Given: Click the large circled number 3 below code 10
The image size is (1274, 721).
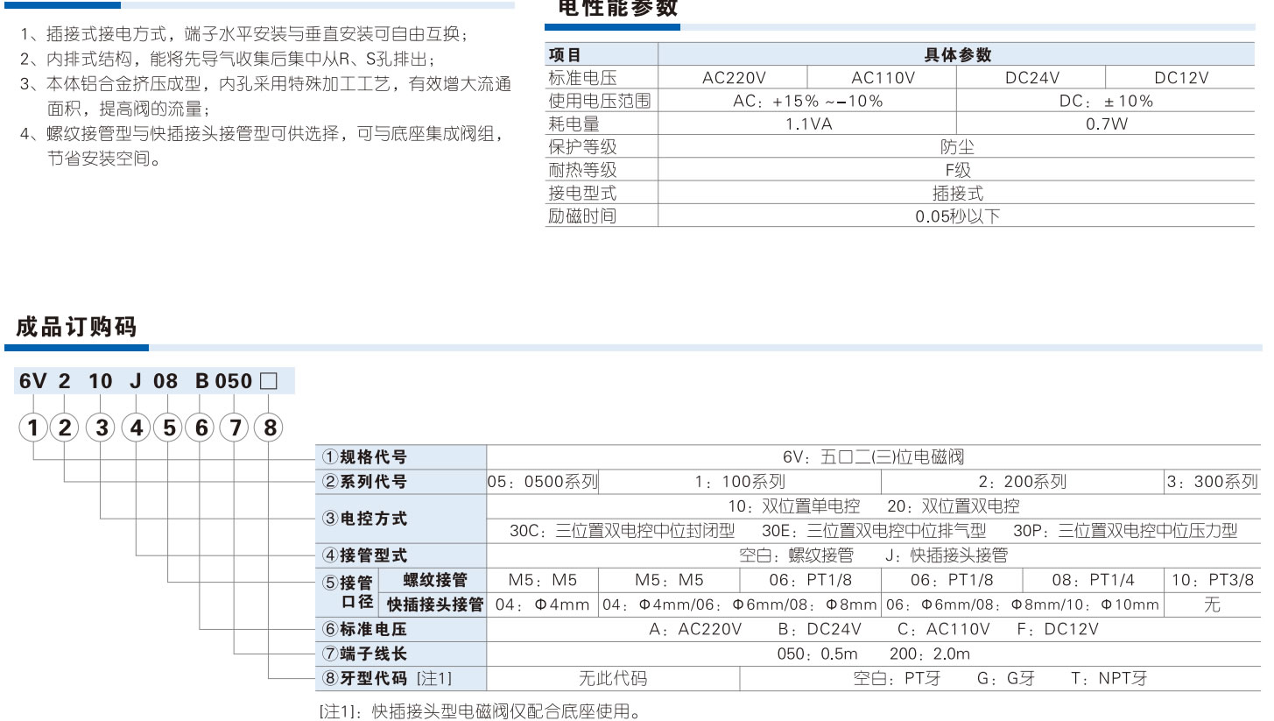Looking at the screenshot, I should click(x=103, y=428).
